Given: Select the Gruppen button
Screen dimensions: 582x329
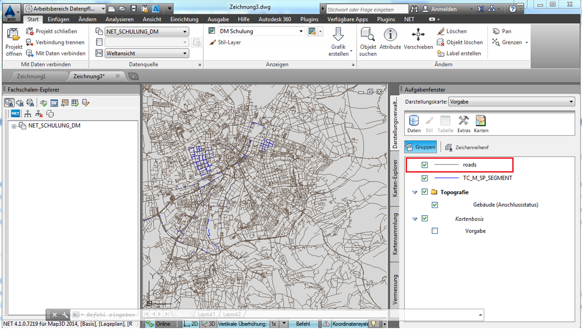Looking at the screenshot, I should point(420,147).
